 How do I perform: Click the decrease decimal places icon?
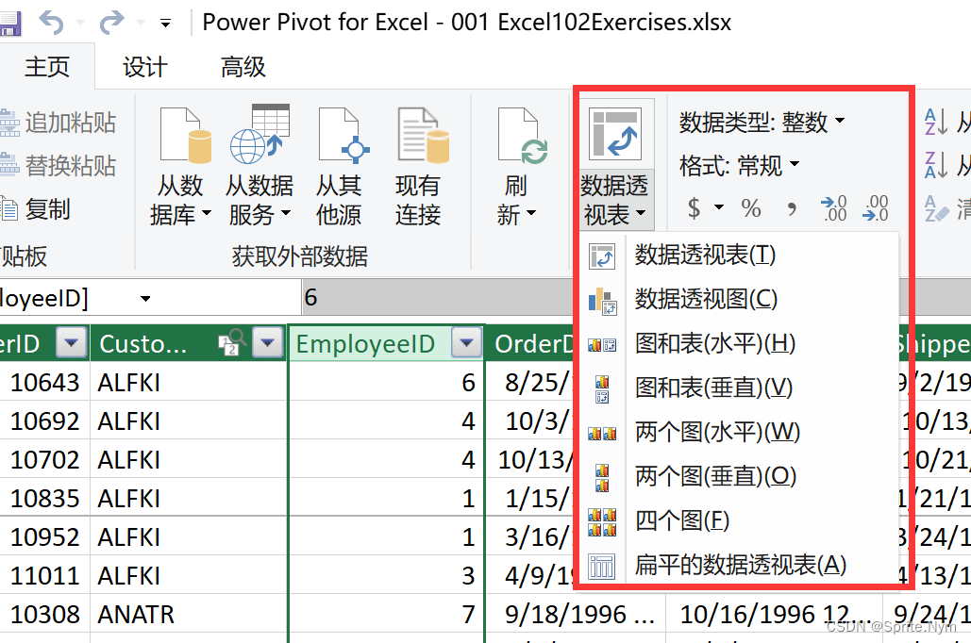876,208
